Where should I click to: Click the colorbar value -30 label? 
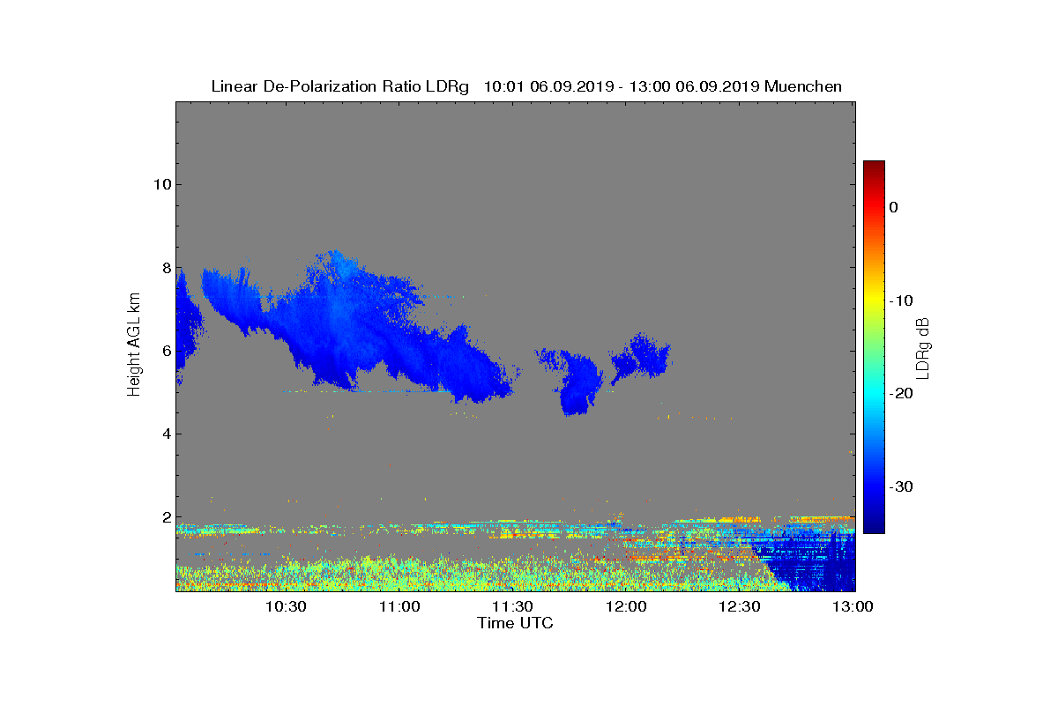click(900, 487)
